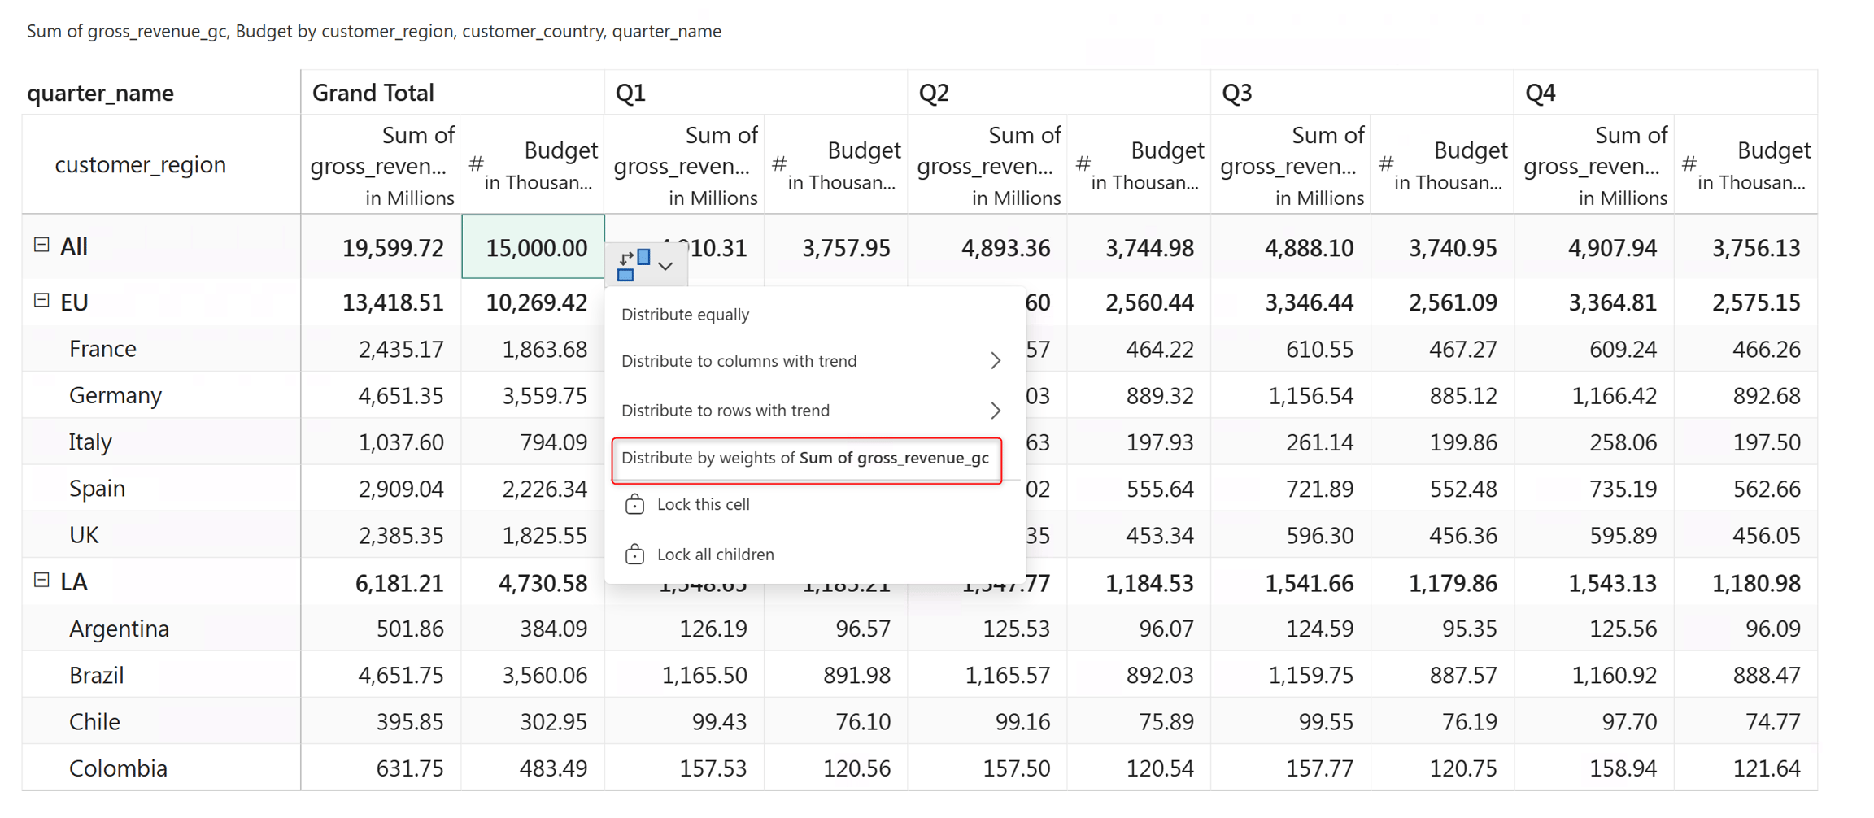
Task: Click the # icon in Q1 Budget header
Action: [x=779, y=164]
